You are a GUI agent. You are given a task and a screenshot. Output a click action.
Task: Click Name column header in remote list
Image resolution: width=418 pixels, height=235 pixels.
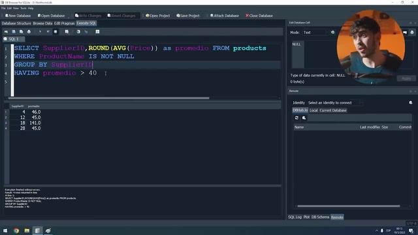[x=299, y=127]
